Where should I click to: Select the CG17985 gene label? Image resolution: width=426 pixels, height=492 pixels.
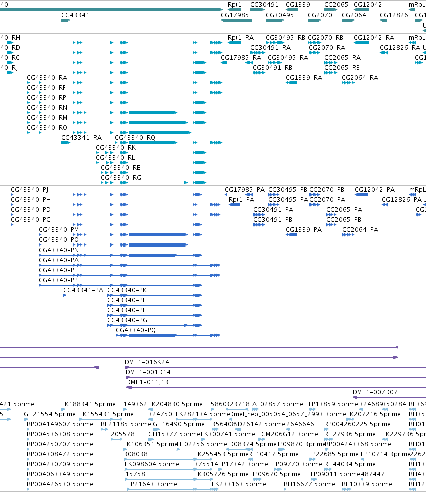click(x=234, y=15)
